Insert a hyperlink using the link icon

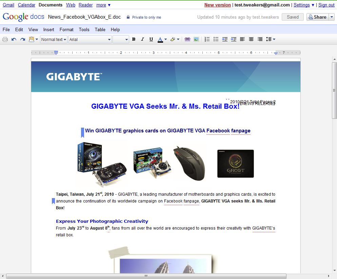(x=187, y=39)
